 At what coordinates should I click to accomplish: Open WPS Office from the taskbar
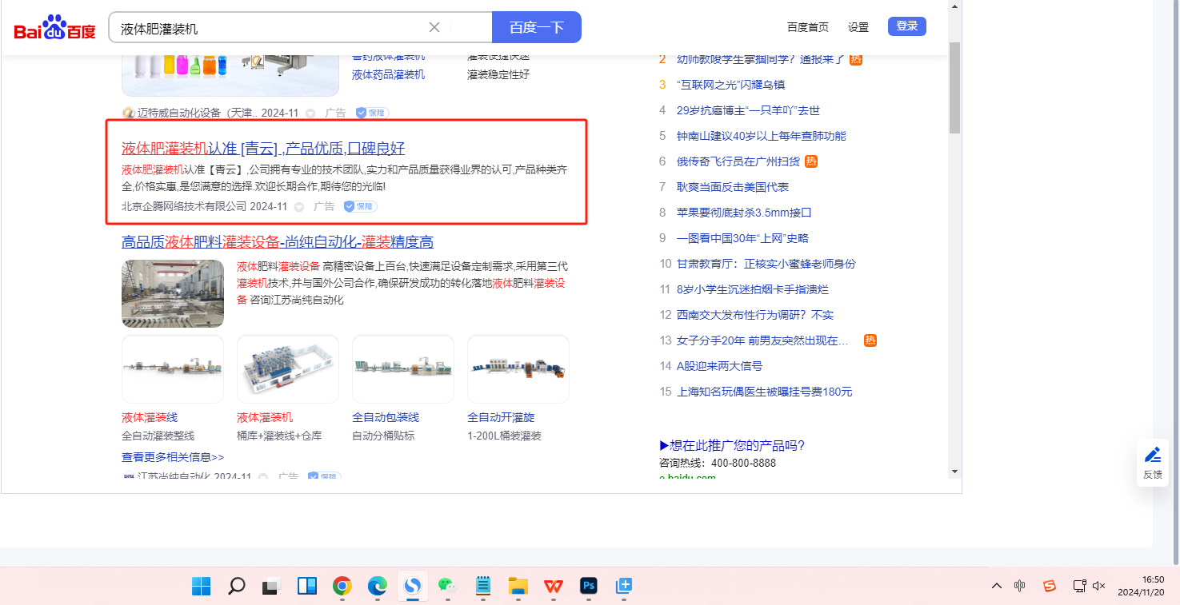click(x=553, y=586)
